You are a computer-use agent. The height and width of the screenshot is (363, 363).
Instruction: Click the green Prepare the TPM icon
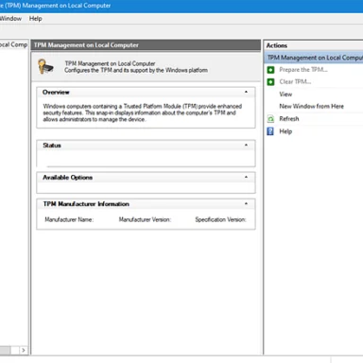270,70
